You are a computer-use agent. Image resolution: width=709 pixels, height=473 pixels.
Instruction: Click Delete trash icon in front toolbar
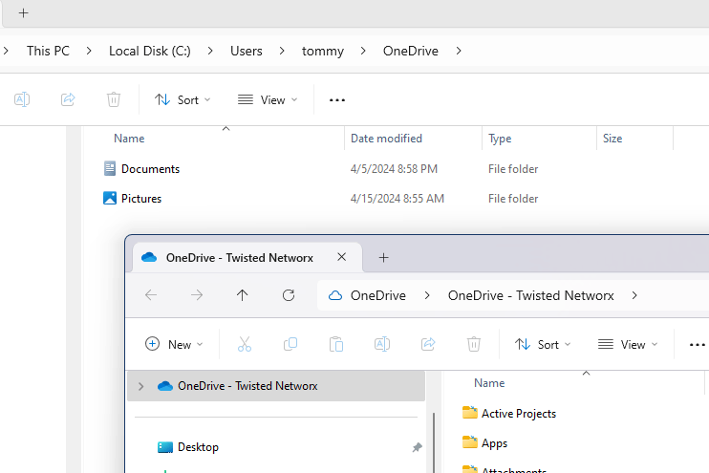click(474, 344)
